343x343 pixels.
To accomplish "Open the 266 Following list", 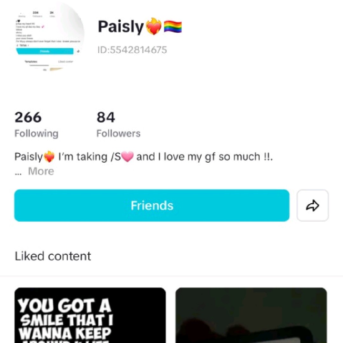I will 36,125.
